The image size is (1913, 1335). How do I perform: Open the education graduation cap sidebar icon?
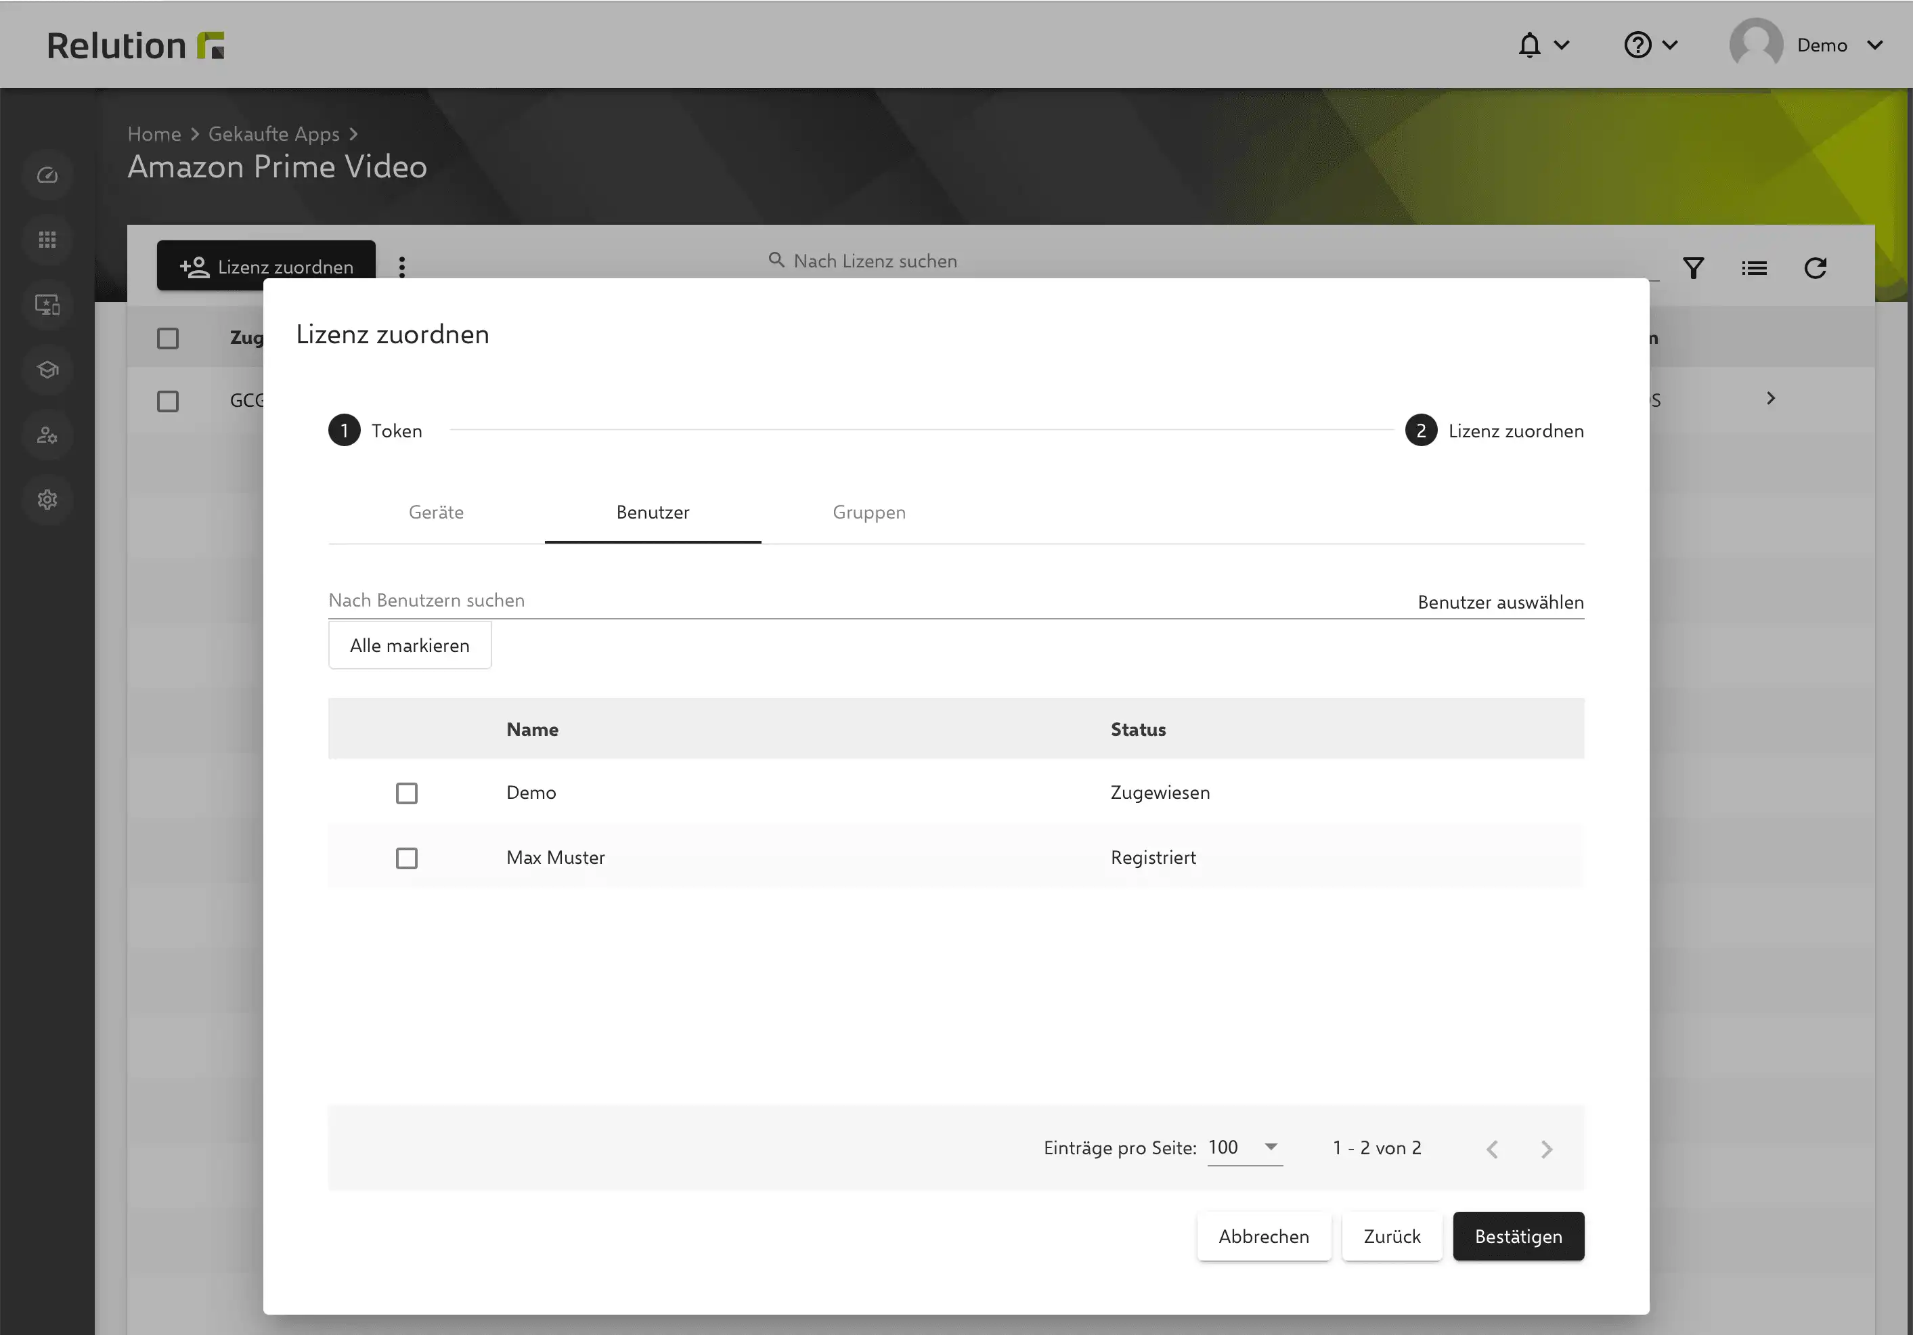47,369
